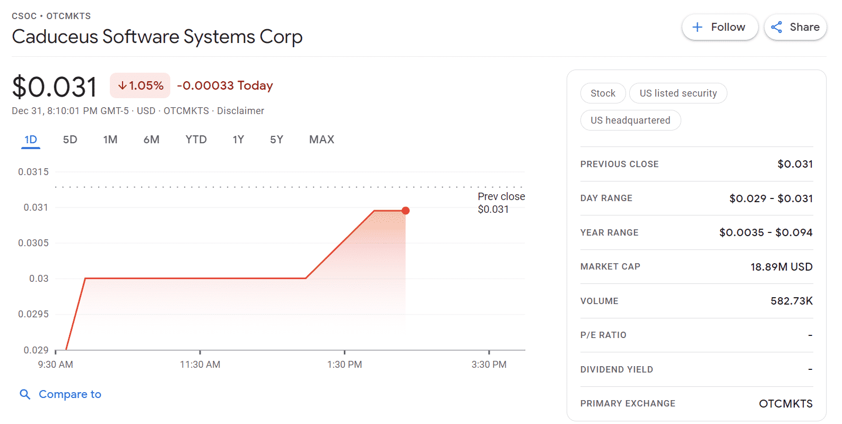Click the Stock tag chip
The width and height of the screenshot is (842, 424).
pyautogui.click(x=603, y=93)
